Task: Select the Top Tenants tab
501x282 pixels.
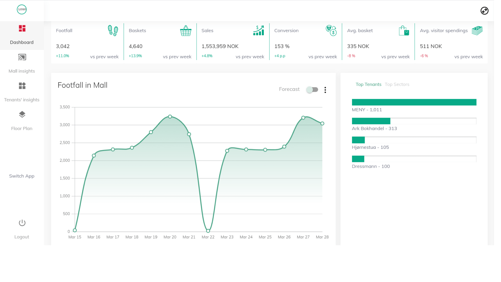Action: coord(369,84)
